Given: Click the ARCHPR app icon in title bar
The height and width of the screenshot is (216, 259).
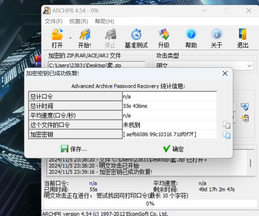Looking at the screenshot, I should (47, 11).
